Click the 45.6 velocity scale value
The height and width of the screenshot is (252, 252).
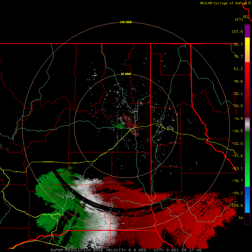pos(238,81)
